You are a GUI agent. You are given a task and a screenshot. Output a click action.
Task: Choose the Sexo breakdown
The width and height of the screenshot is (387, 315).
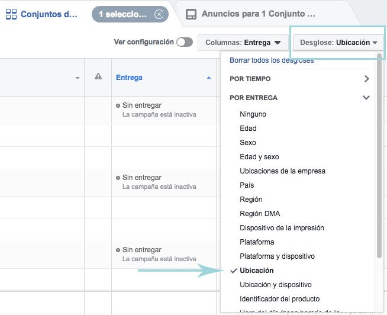click(248, 143)
